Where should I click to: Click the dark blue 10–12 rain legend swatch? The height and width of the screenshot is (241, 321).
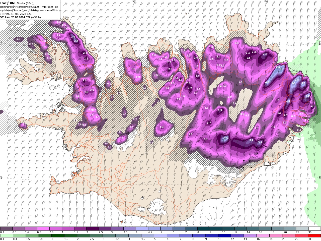(x=224, y=236)
